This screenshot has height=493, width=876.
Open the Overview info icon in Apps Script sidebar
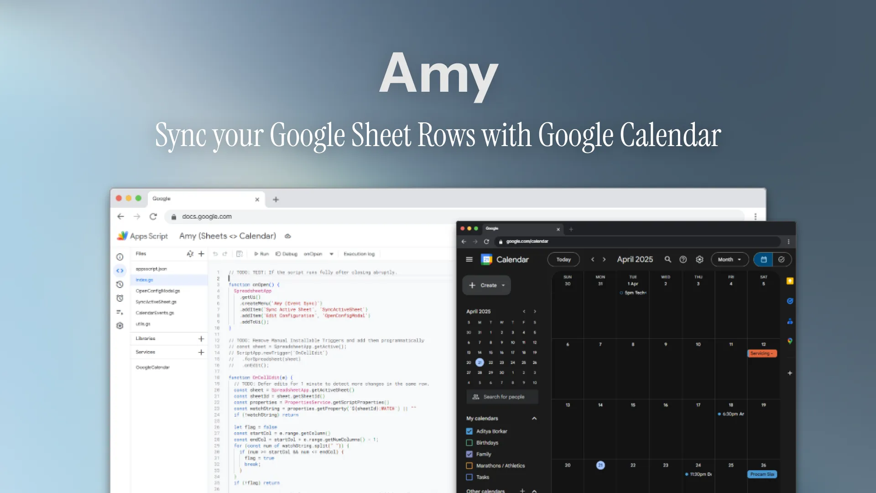pos(120,257)
